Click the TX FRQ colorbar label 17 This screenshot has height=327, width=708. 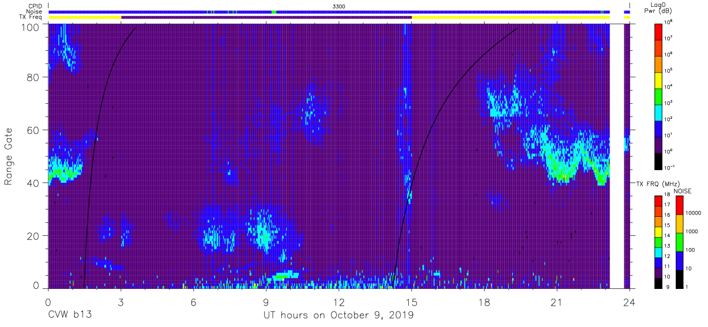668,205
